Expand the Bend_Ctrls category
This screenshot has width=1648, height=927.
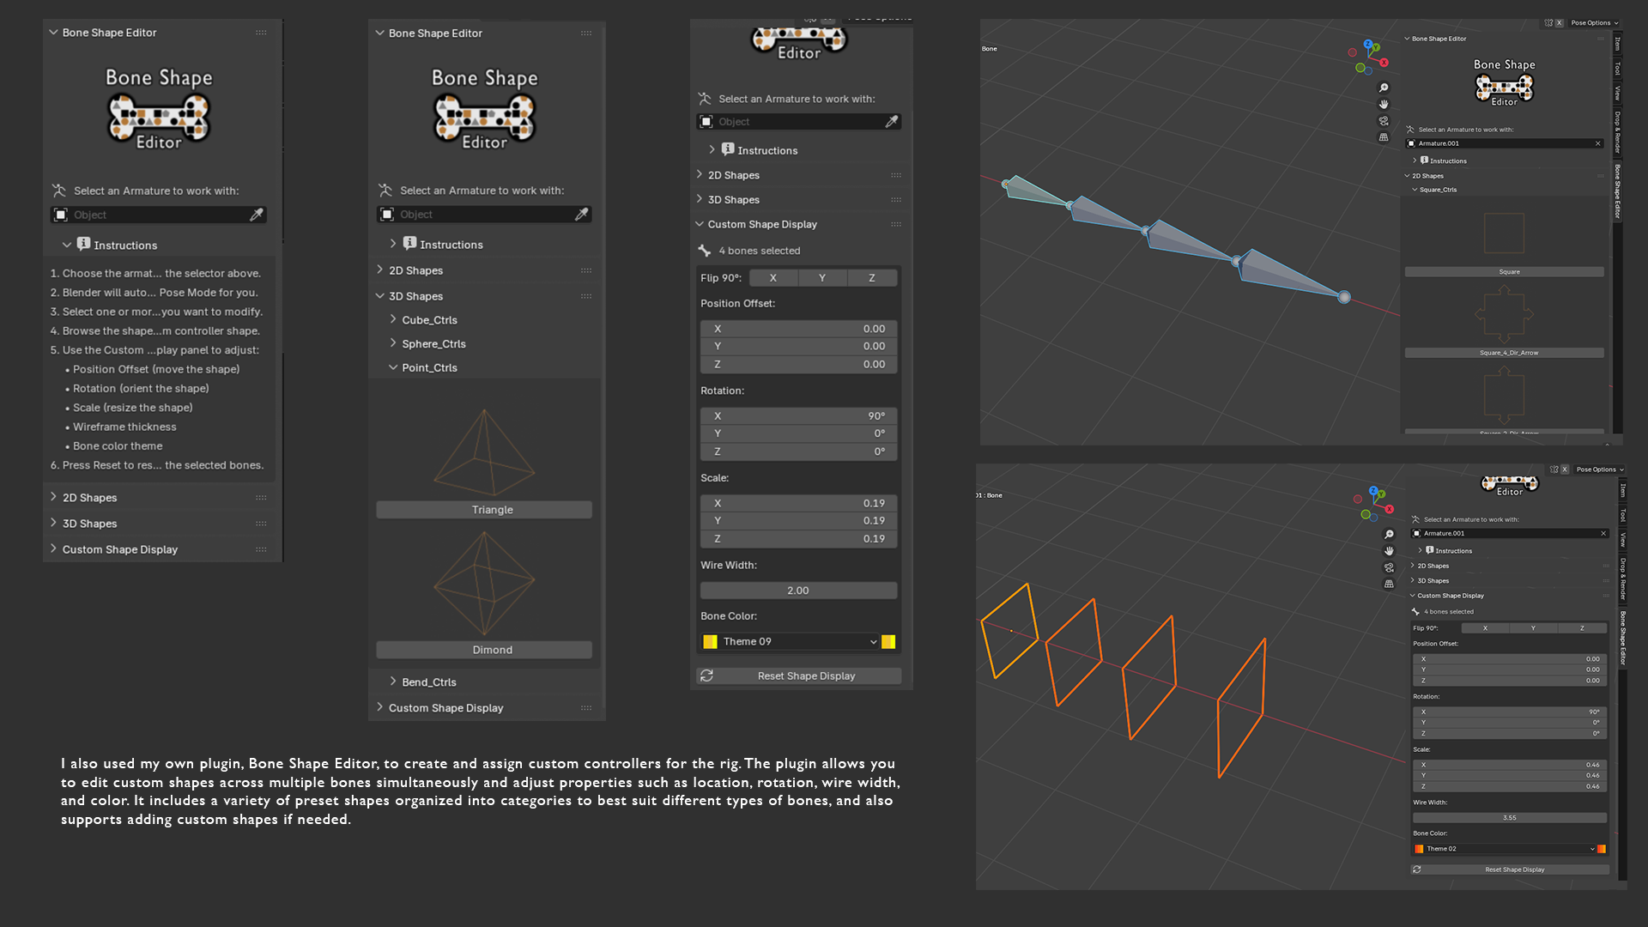428,682
